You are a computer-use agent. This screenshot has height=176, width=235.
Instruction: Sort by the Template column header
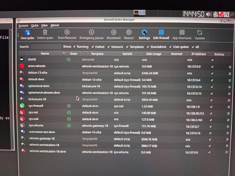coord(97,54)
